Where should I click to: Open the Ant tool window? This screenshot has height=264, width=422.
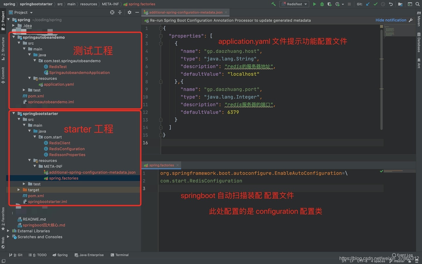419,63
